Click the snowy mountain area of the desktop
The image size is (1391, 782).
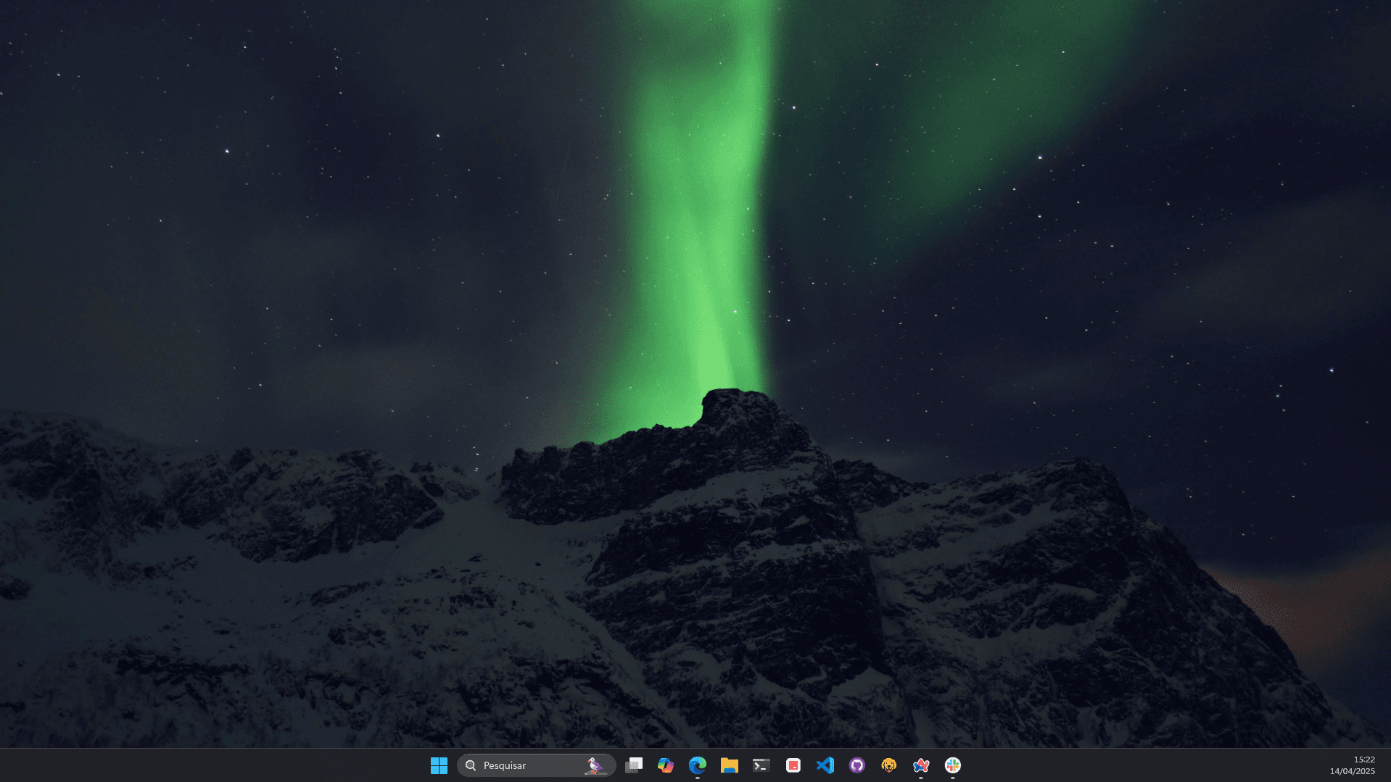click(x=290, y=580)
